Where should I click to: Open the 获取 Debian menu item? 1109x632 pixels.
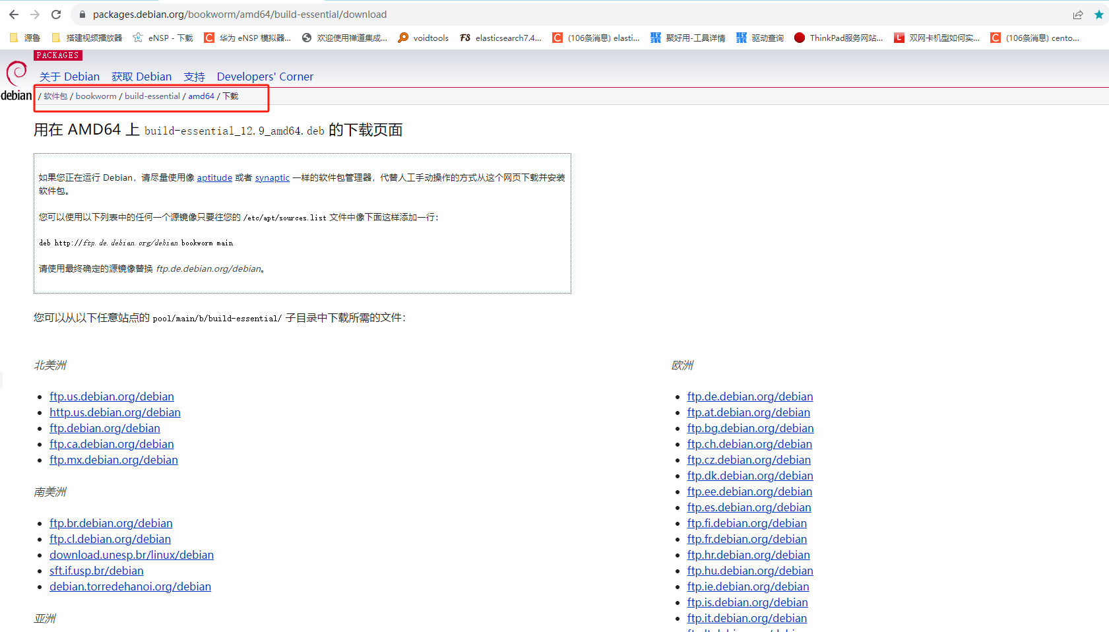point(141,77)
